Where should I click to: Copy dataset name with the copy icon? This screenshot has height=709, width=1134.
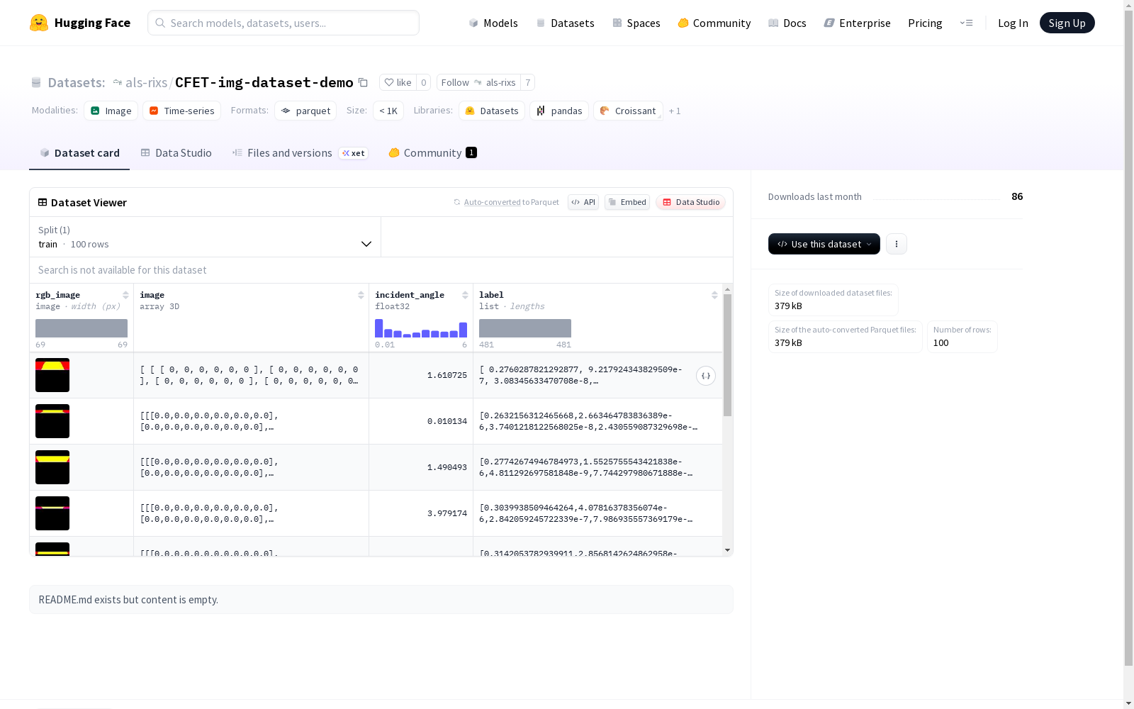(x=363, y=82)
